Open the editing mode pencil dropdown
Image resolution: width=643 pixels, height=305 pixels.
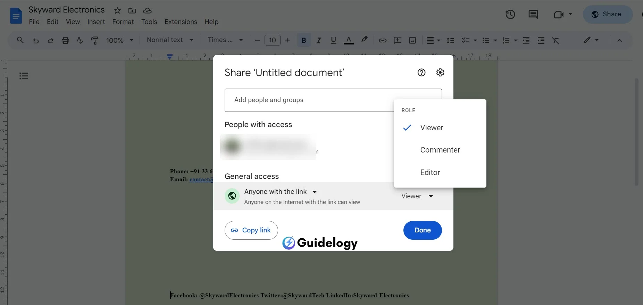[591, 40]
